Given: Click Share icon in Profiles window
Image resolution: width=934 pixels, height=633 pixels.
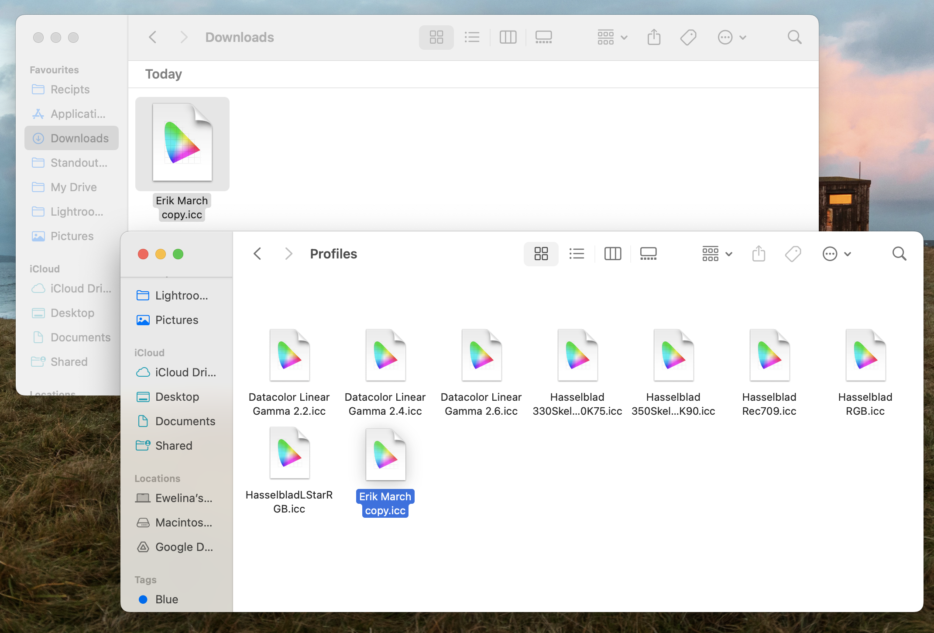Looking at the screenshot, I should (759, 254).
